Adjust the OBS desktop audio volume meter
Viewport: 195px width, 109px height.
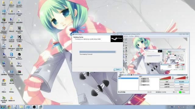click(180, 78)
